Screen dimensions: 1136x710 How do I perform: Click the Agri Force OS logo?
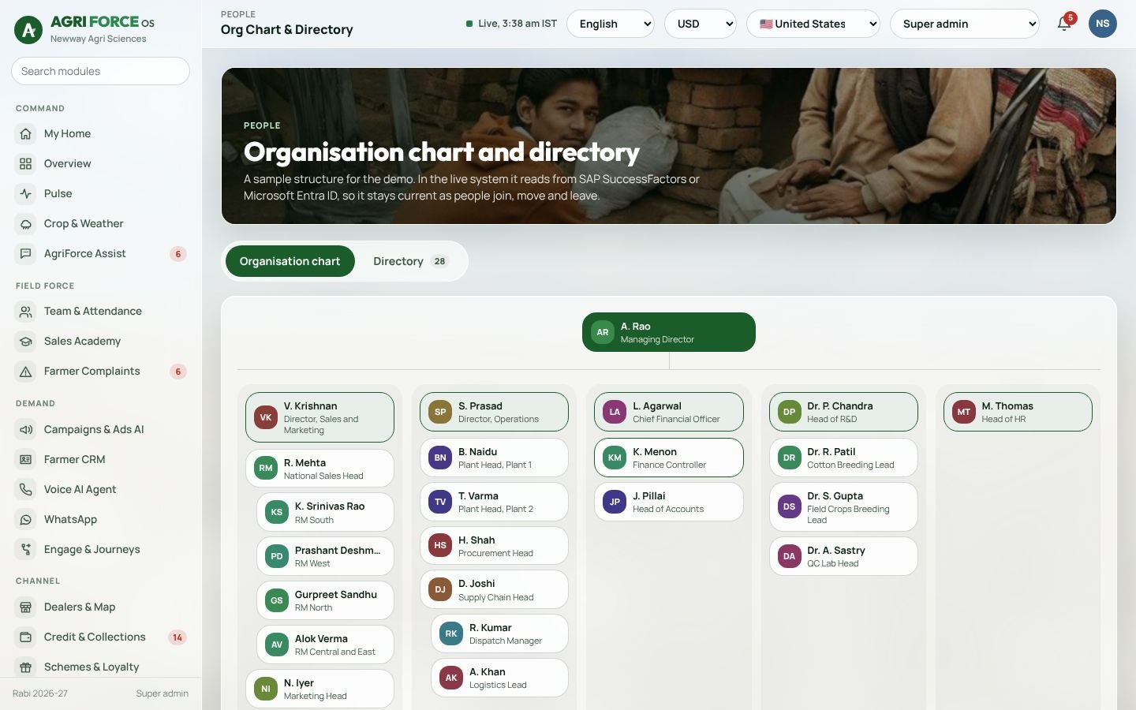coord(28,30)
